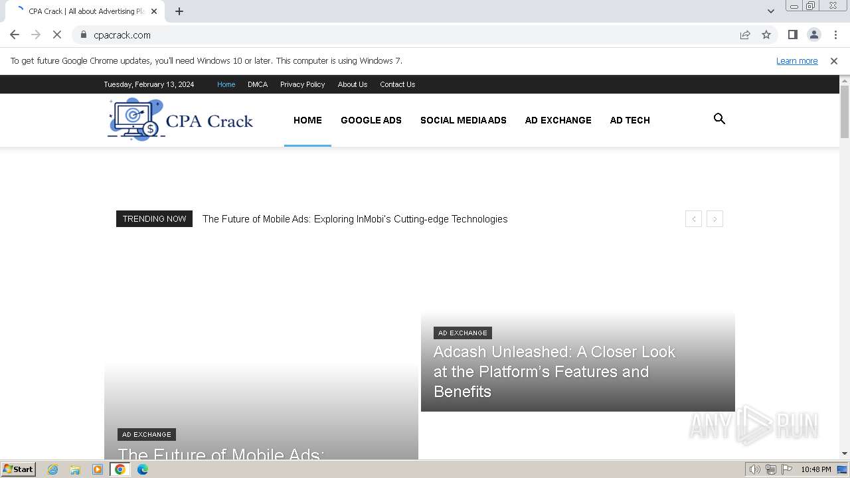Click the date Tuesday, February 13, 2024
Viewport: 850px width, 478px height.
[149, 84]
